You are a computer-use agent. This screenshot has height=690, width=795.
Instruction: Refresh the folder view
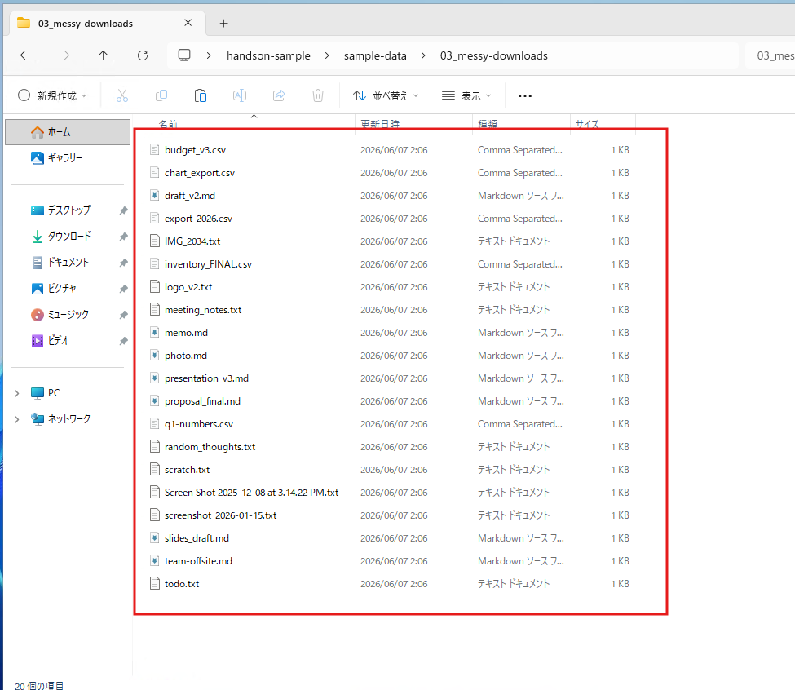click(143, 55)
